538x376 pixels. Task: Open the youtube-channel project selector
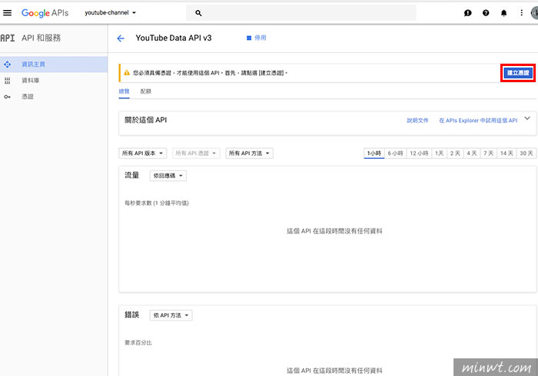tap(110, 13)
